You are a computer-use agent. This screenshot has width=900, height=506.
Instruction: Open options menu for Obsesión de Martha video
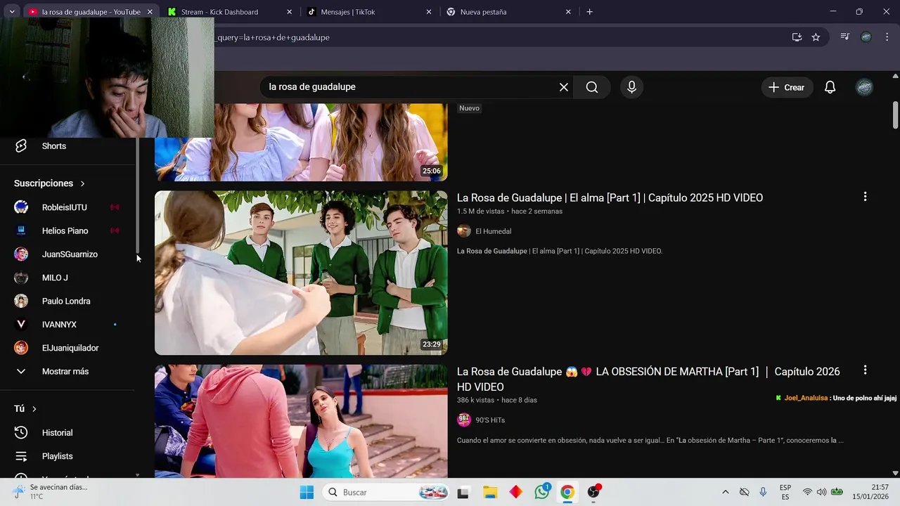tap(865, 370)
